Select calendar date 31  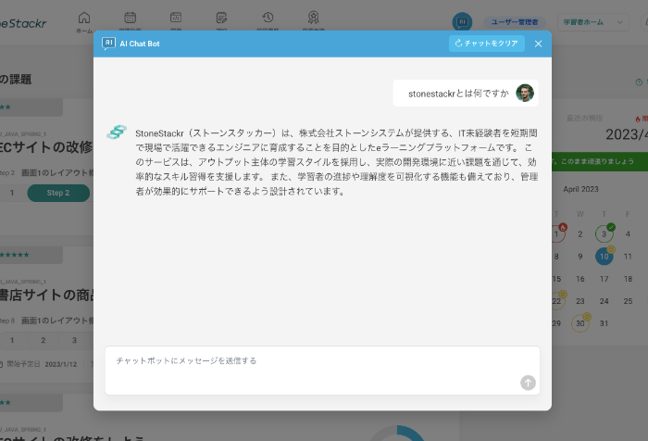pos(604,323)
